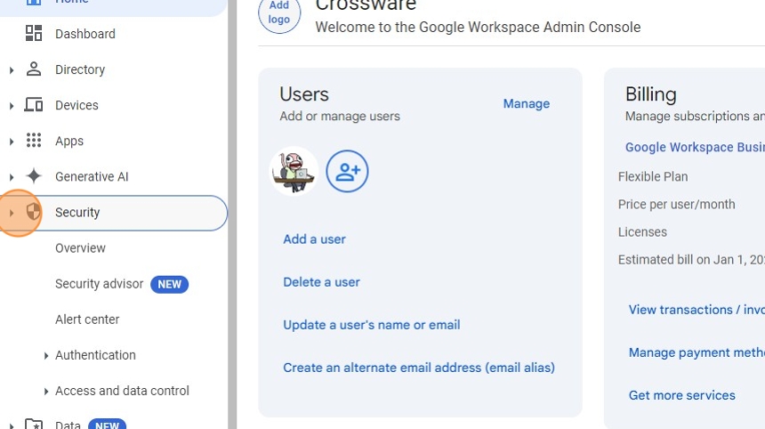Click the Add logo circle
This screenshot has height=429, width=765.
(279, 12)
